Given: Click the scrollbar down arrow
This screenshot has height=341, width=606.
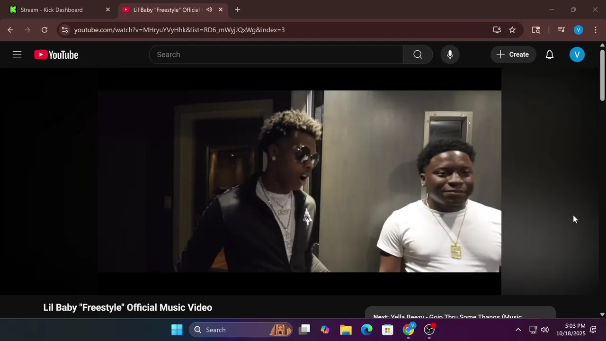Looking at the screenshot, I should click(602, 314).
